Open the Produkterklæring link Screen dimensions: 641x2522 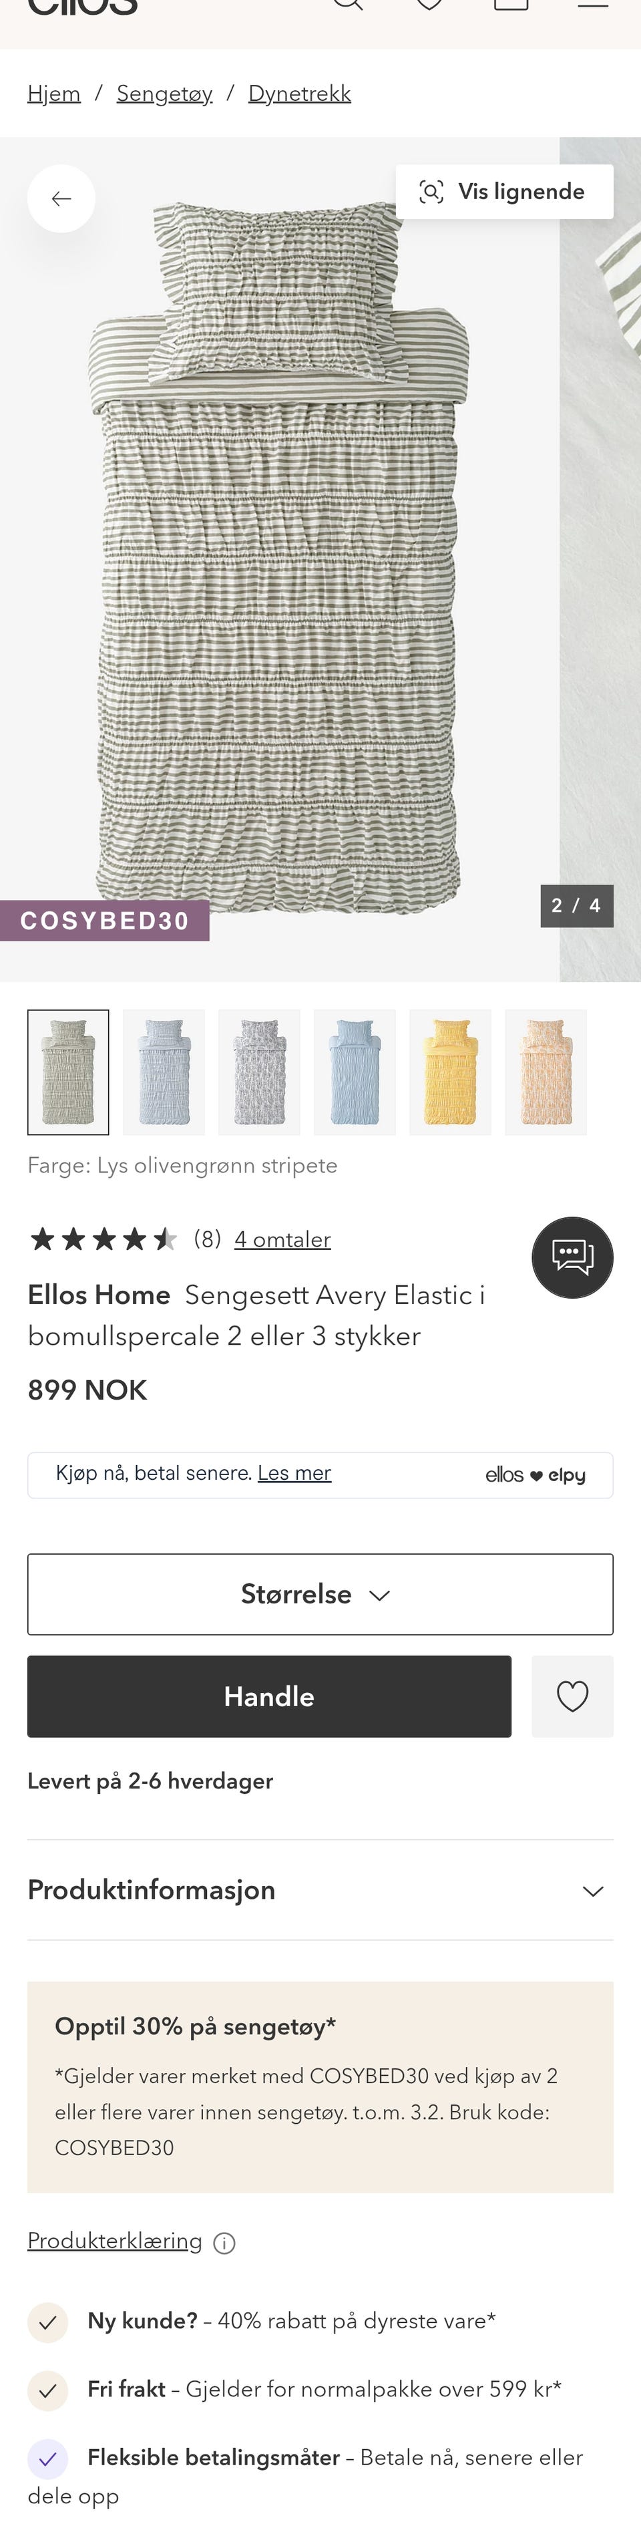(x=114, y=2241)
